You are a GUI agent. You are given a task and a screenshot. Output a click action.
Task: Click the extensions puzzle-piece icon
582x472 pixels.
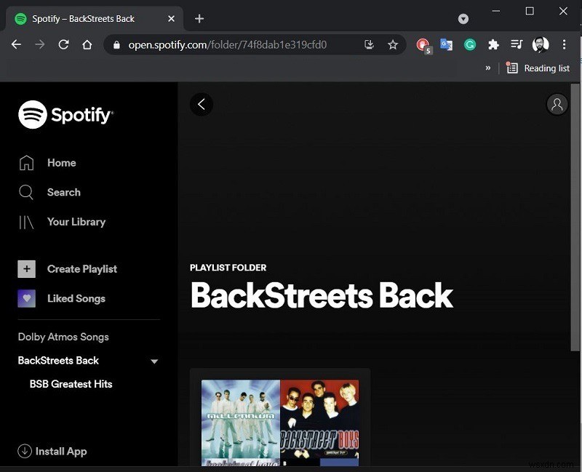[x=494, y=44]
